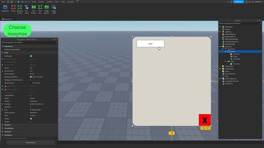Expand the Localization section
Viewport: 264px width, 148px height.
(x=2, y=128)
